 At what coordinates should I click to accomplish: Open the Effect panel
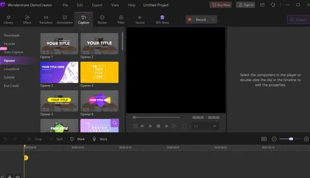27,20
